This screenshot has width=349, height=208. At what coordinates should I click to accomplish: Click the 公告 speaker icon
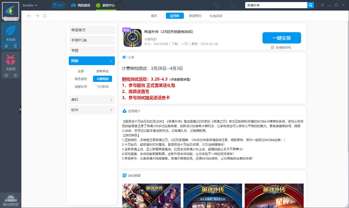click(x=125, y=57)
